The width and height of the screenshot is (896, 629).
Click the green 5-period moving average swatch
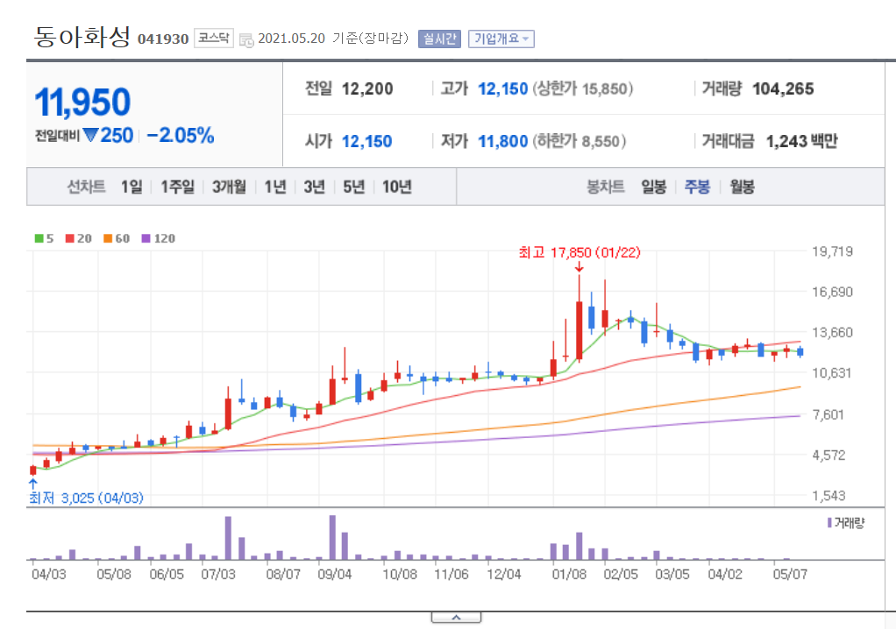click(x=39, y=238)
